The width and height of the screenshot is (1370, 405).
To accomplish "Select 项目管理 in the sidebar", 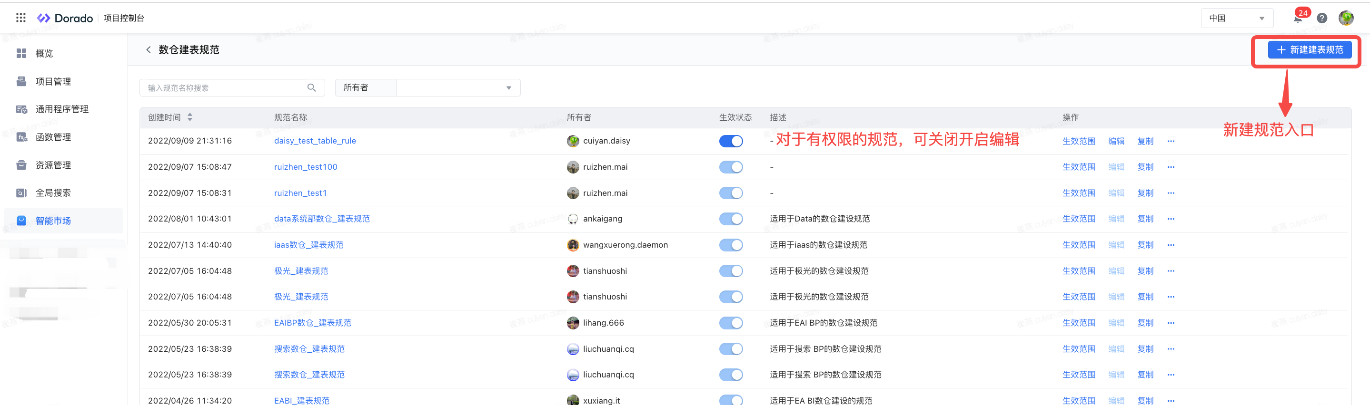I will click(x=53, y=81).
